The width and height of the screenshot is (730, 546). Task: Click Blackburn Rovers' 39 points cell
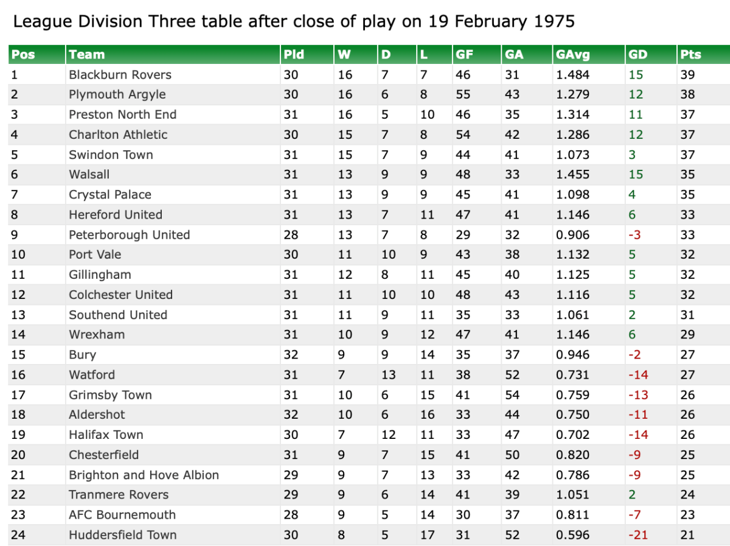pyautogui.click(x=687, y=75)
